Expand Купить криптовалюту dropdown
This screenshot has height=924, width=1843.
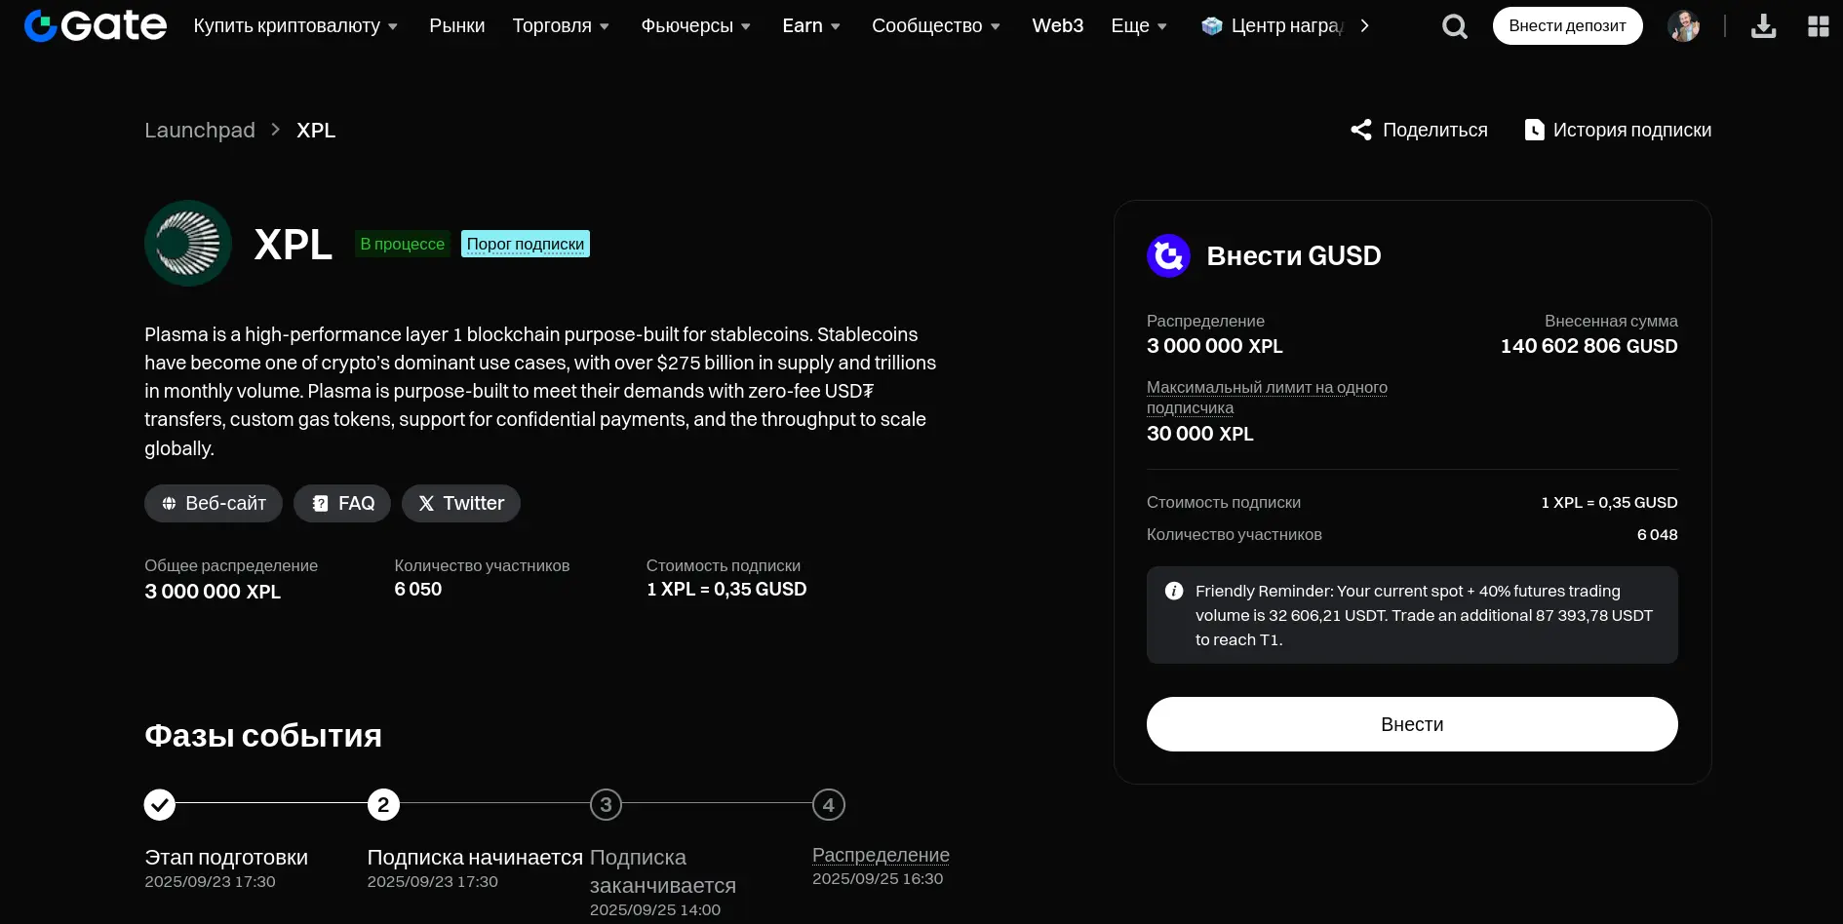(295, 26)
